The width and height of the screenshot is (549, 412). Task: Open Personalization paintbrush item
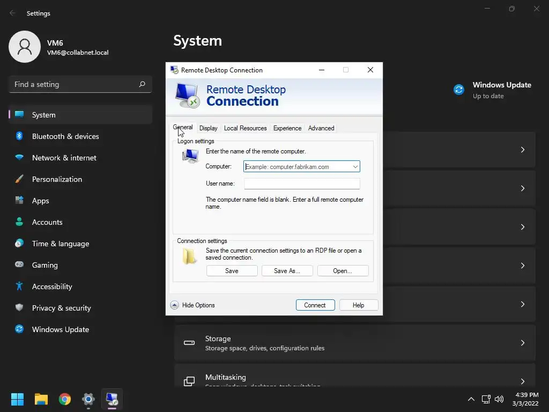click(x=19, y=179)
